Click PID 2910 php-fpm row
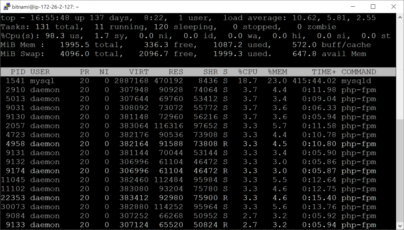 click(15, 90)
